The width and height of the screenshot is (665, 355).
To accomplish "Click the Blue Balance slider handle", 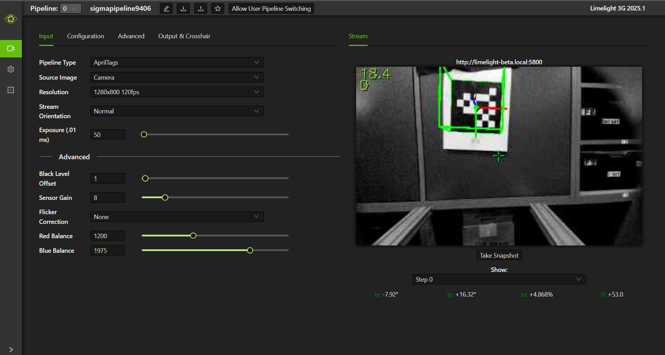I will tap(250, 250).
